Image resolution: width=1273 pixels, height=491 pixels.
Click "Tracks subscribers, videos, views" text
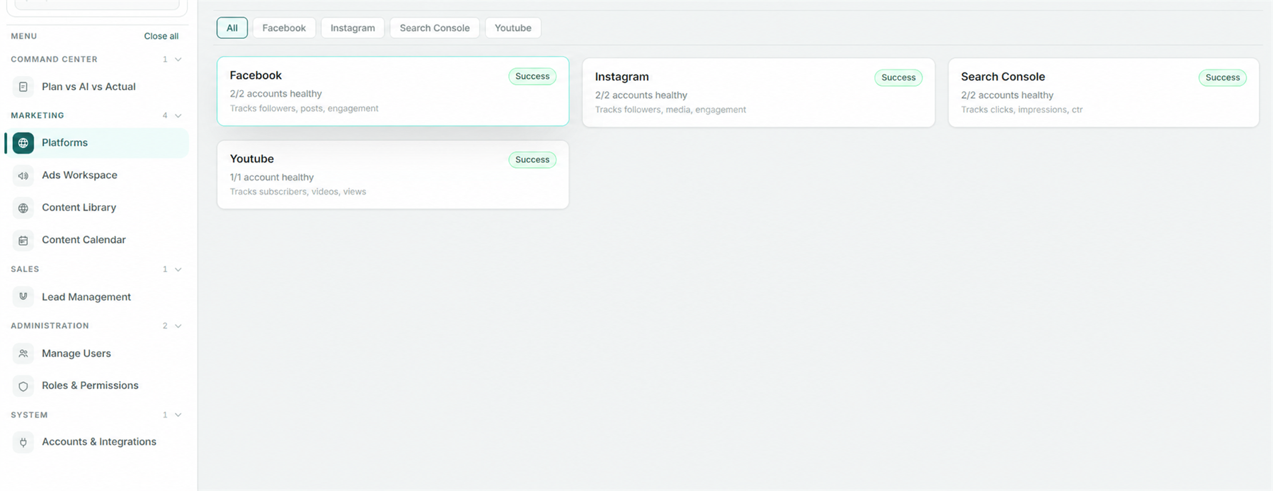click(x=297, y=191)
